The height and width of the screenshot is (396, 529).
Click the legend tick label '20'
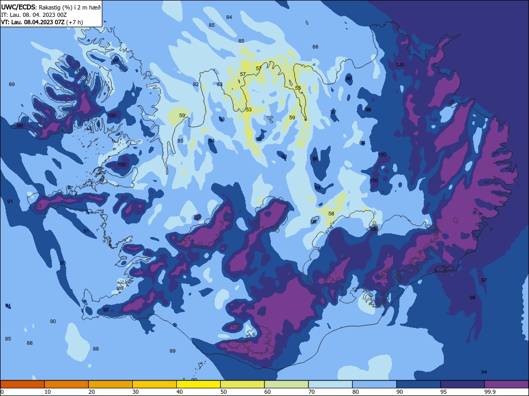[92, 392]
